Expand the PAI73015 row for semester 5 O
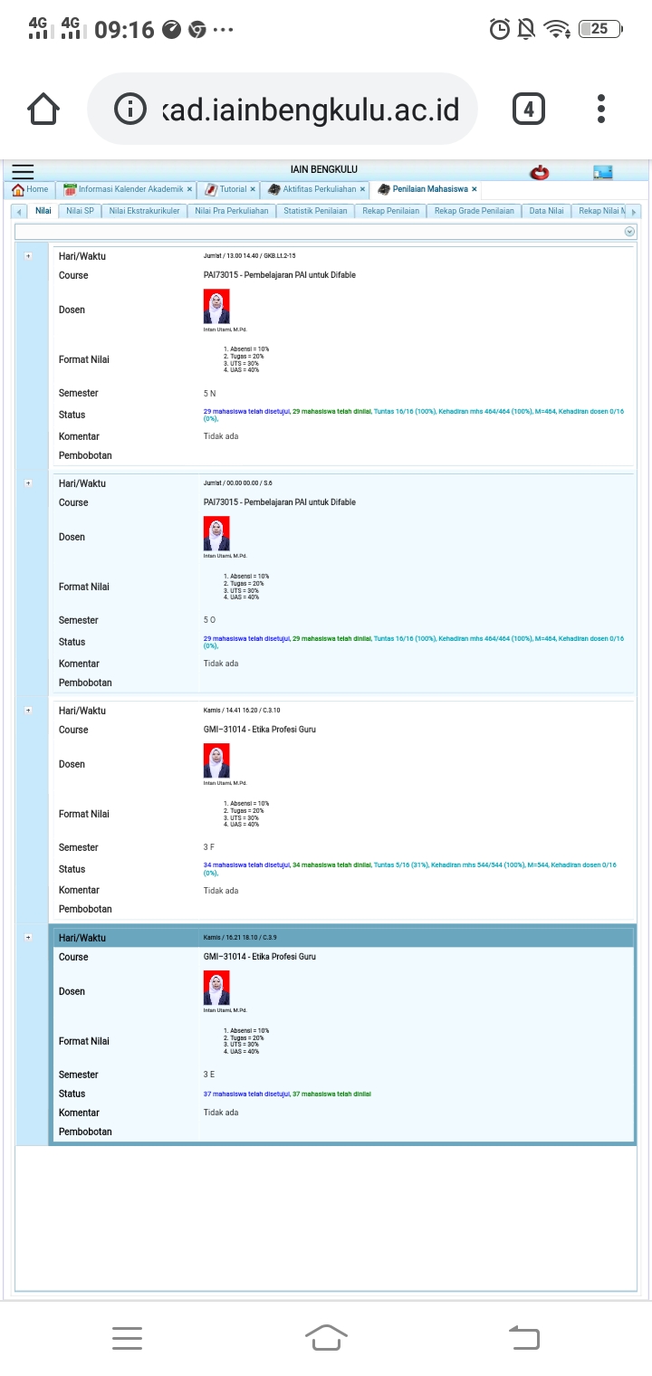652x1376 pixels. (28, 483)
